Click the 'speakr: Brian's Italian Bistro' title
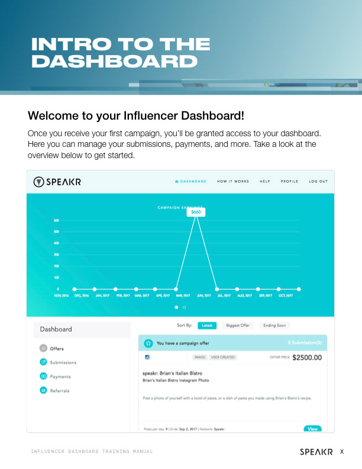The width and height of the screenshot is (362, 469). pyautogui.click(x=172, y=373)
